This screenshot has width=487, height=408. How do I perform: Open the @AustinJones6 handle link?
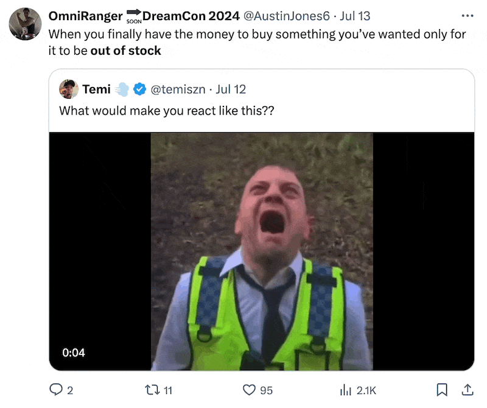tap(286, 16)
